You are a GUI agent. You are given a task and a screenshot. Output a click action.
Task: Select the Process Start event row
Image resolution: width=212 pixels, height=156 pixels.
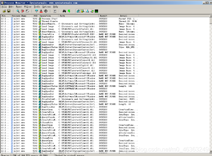[x=69, y=19]
